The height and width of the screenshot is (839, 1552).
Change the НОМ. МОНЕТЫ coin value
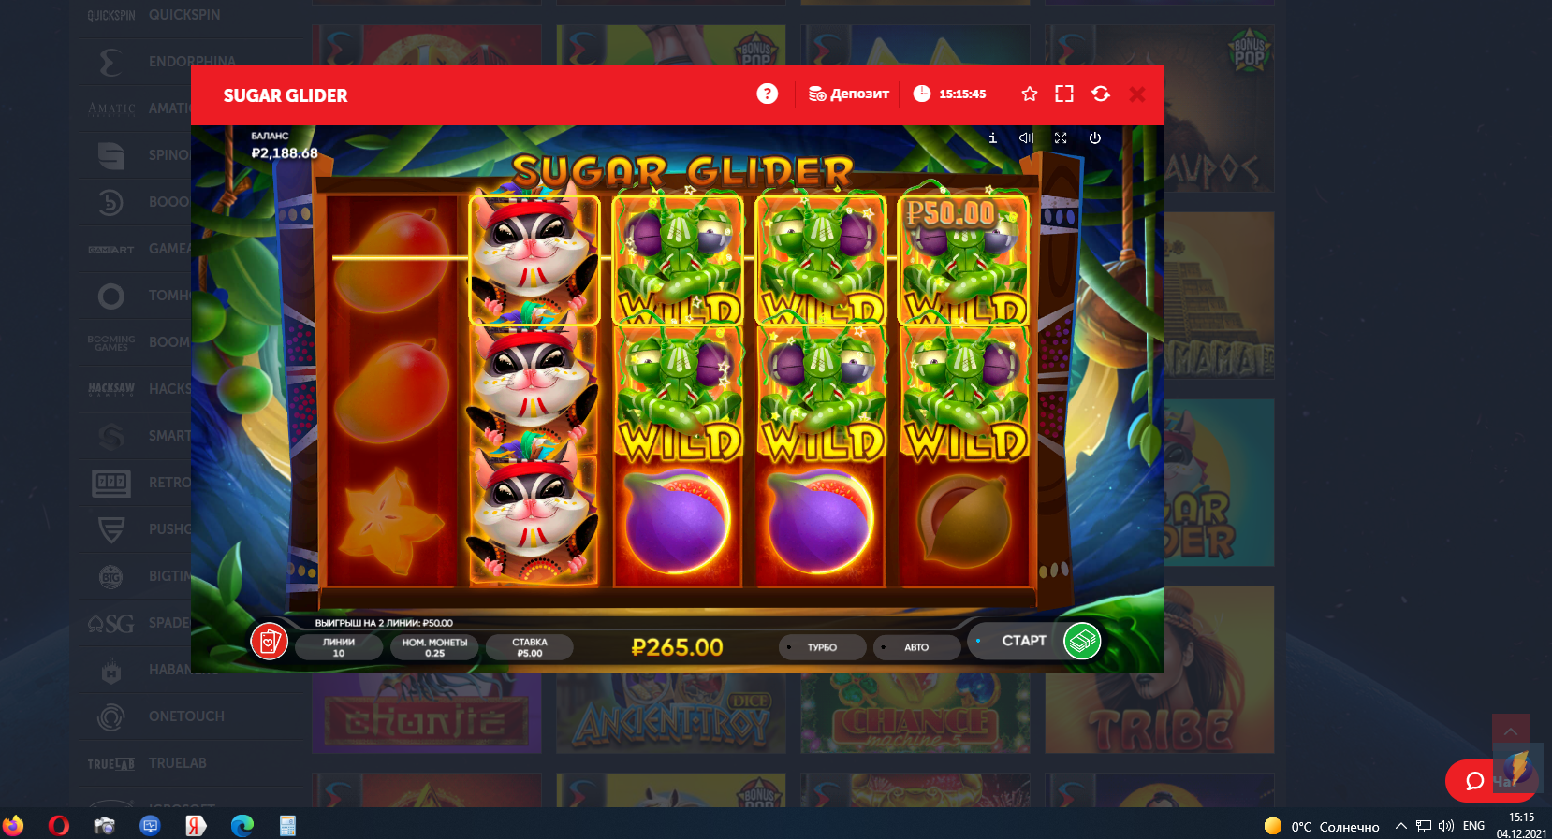434,647
